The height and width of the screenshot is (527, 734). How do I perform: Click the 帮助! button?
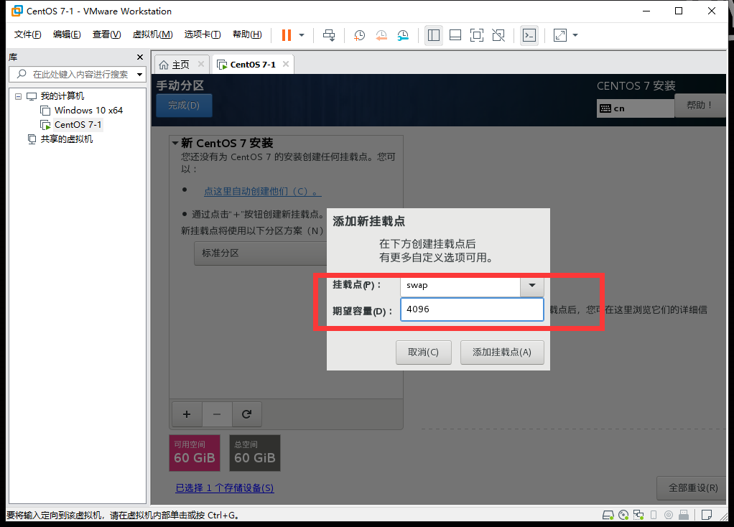[700, 106]
